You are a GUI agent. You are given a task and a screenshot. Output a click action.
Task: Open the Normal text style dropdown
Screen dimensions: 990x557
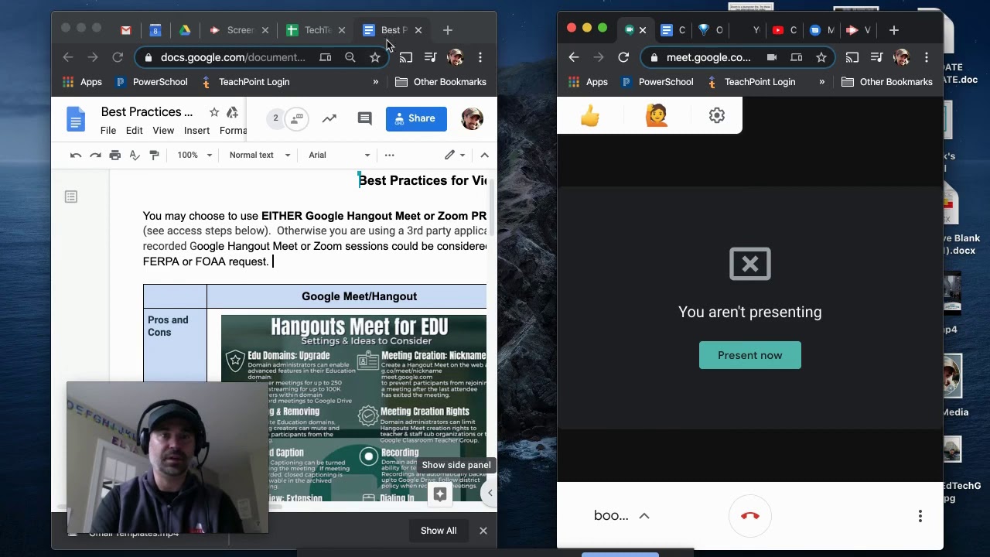click(x=260, y=155)
